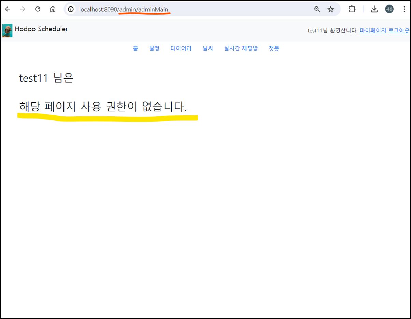Image resolution: width=411 pixels, height=319 pixels.
Task: Open the downloads icon
Action: tap(374, 9)
